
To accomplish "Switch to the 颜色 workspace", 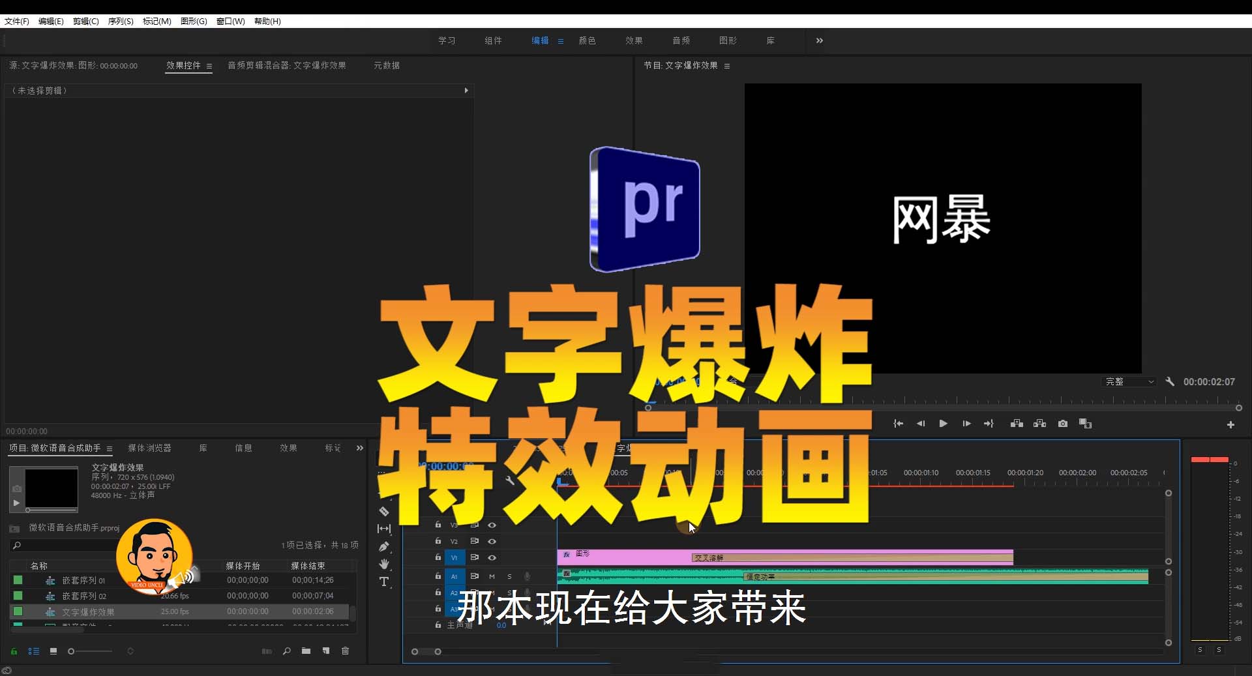I will pos(587,40).
